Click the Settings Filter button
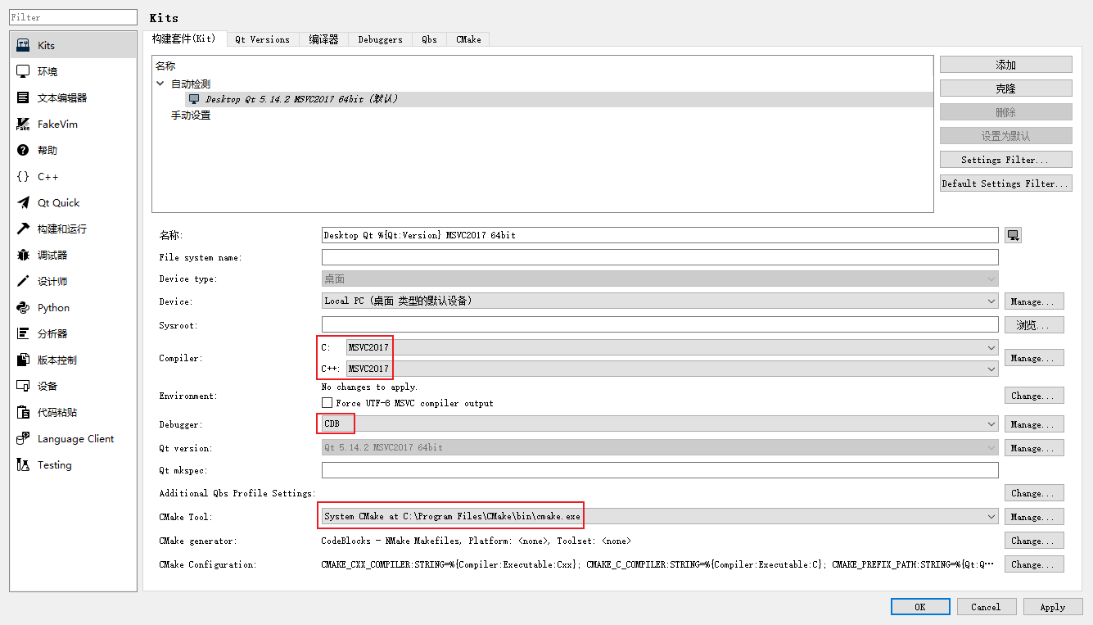The height and width of the screenshot is (625, 1093). coord(1005,159)
